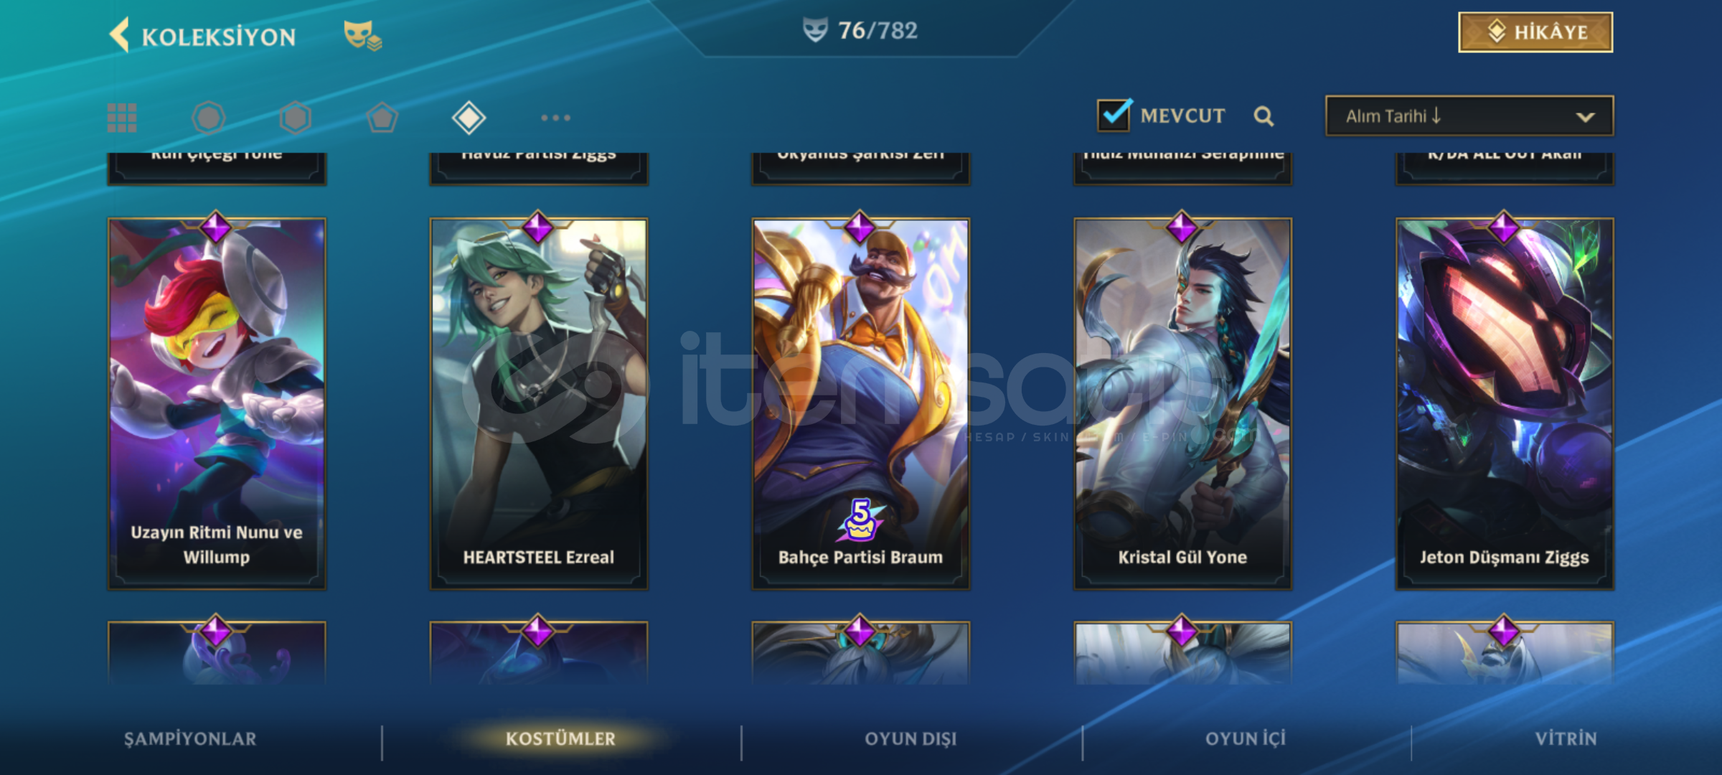This screenshot has width=1722, height=775.
Task: Select the hexagon rarity filter icon
Action: 296,118
